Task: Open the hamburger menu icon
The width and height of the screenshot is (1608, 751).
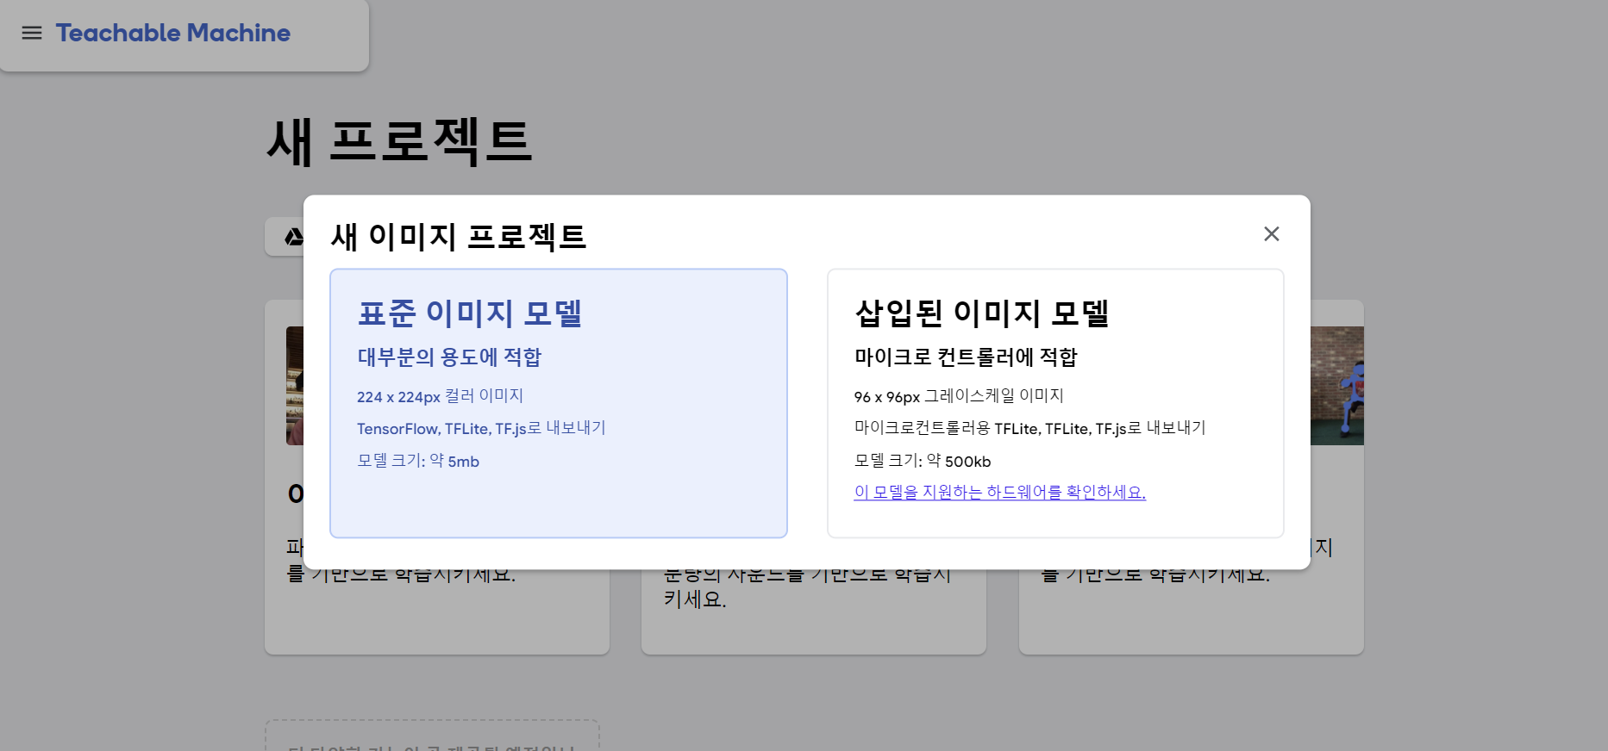Action: click(32, 33)
